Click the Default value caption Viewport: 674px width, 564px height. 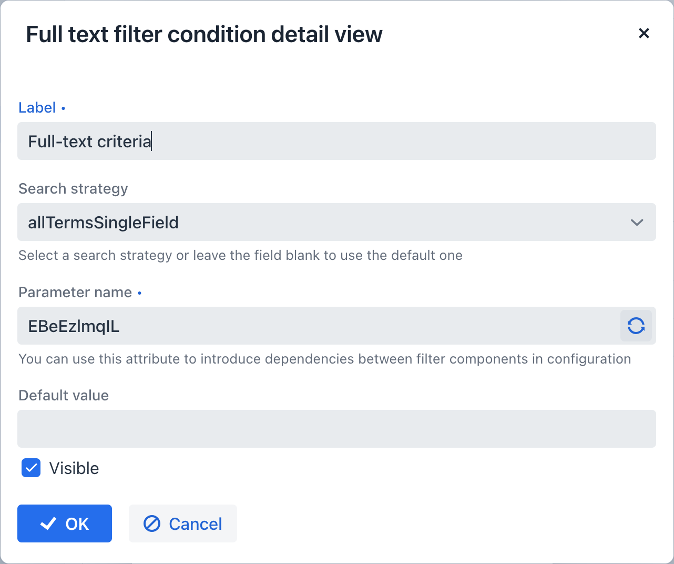pos(64,396)
